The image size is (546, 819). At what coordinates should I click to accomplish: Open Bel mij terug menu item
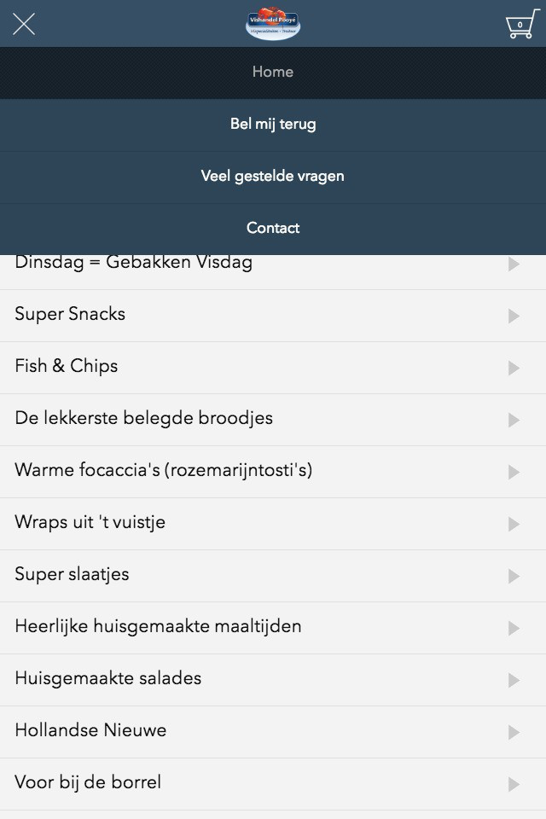pos(273,125)
